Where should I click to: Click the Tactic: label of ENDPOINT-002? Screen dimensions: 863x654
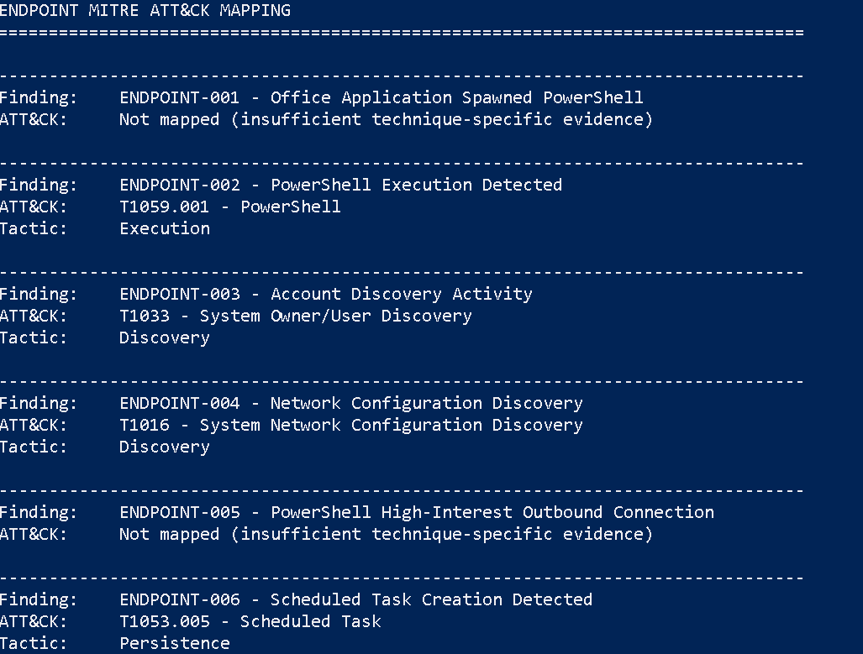[x=34, y=229]
